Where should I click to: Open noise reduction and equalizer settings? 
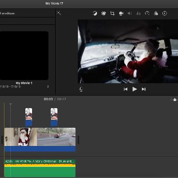point(138,13)
